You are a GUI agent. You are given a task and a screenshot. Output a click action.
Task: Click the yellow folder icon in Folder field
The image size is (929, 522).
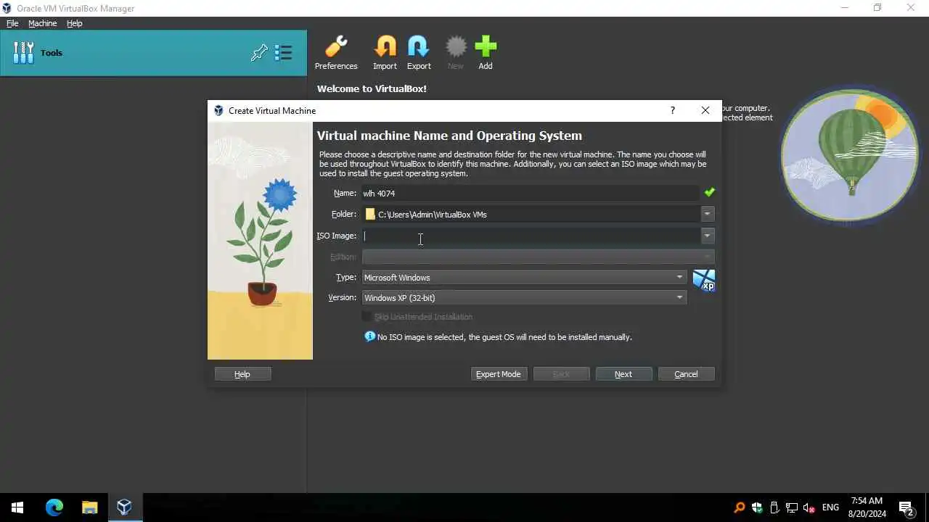[370, 214]
